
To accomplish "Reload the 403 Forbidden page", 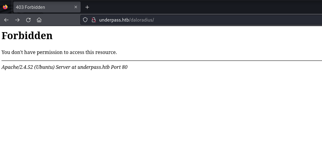I will point(28,20).
